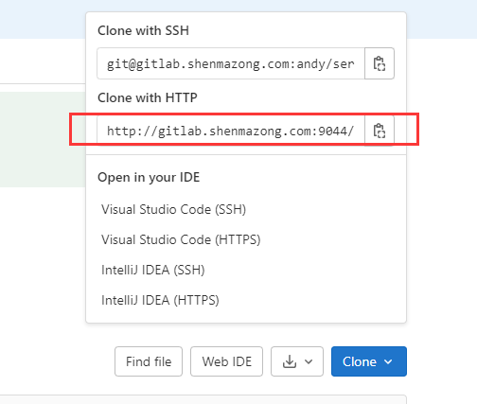Click the Clone with HTTP heading

(x=148, y=97)
